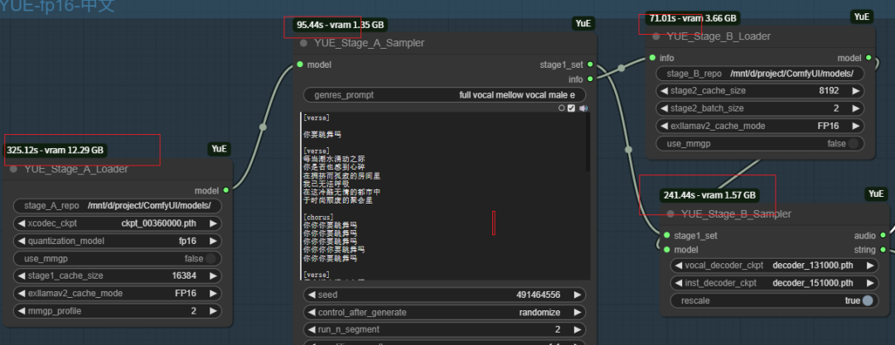Click the '241.44s - vram 1.57 GB' badge

pos(709,195)
